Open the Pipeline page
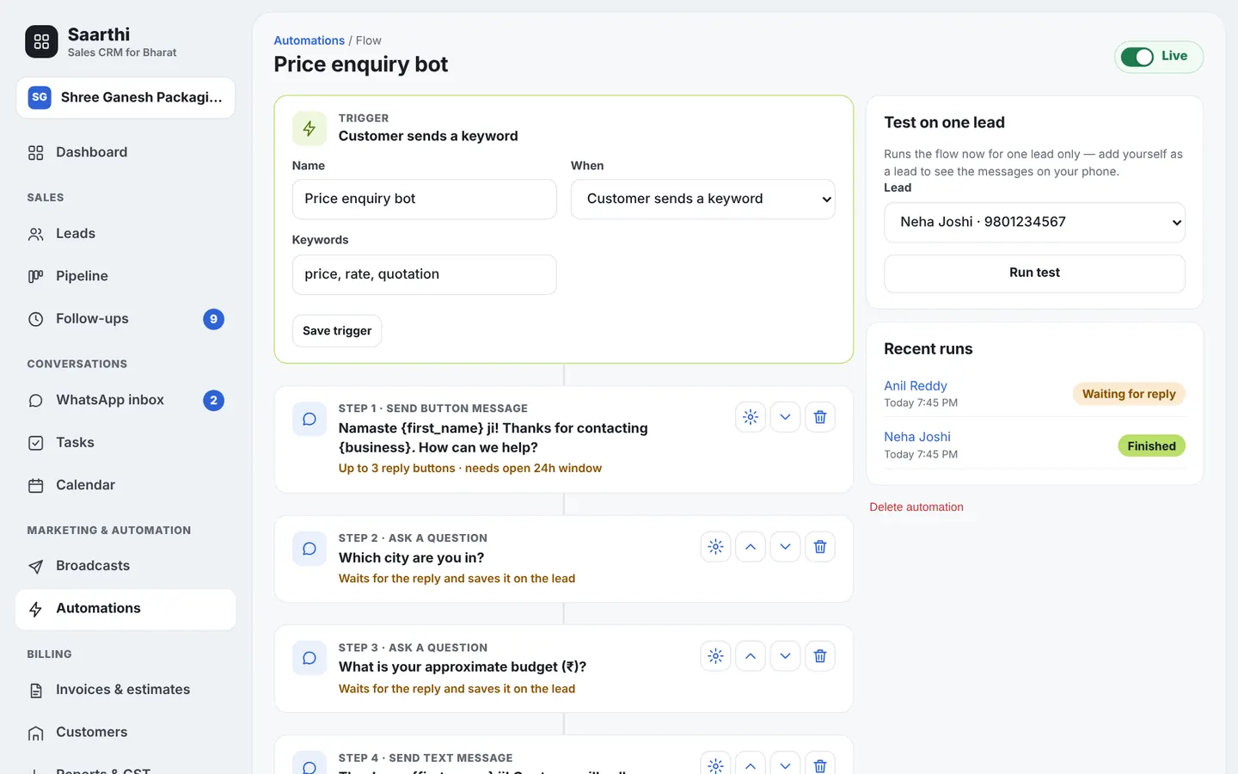Viewport: 1238px width, 774px height. point(126,276)
